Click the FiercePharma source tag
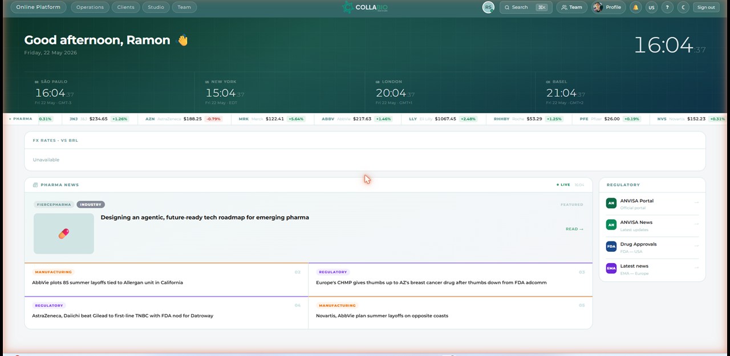The height and width of the screenshot is (356, 730). click(x=54, y=204)
